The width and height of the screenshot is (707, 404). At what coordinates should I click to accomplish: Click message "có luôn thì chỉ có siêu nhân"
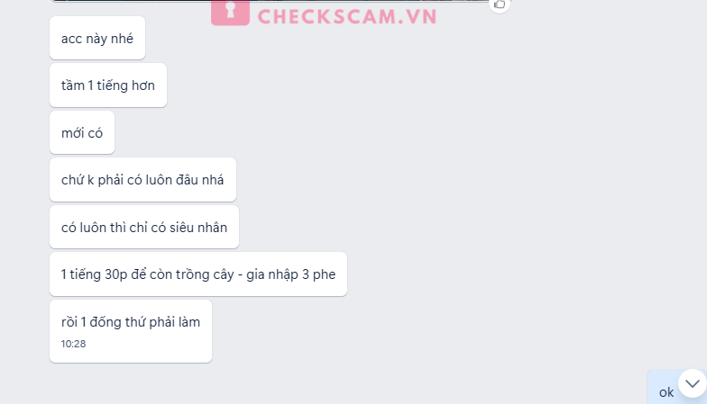[144, 227]
